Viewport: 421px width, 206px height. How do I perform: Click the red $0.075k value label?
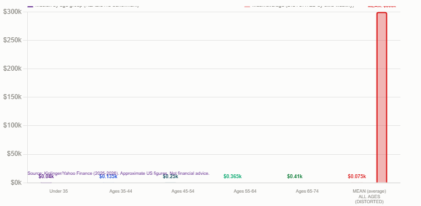click(357, 176)
